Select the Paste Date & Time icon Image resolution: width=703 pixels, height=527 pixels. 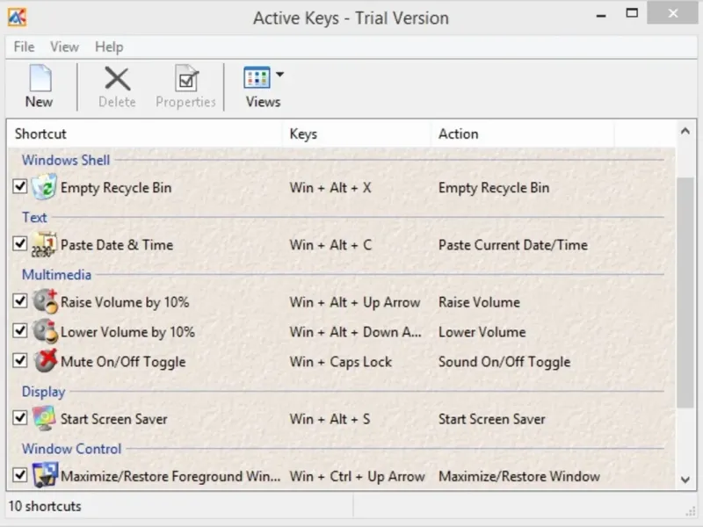click(x=44, y=245)
